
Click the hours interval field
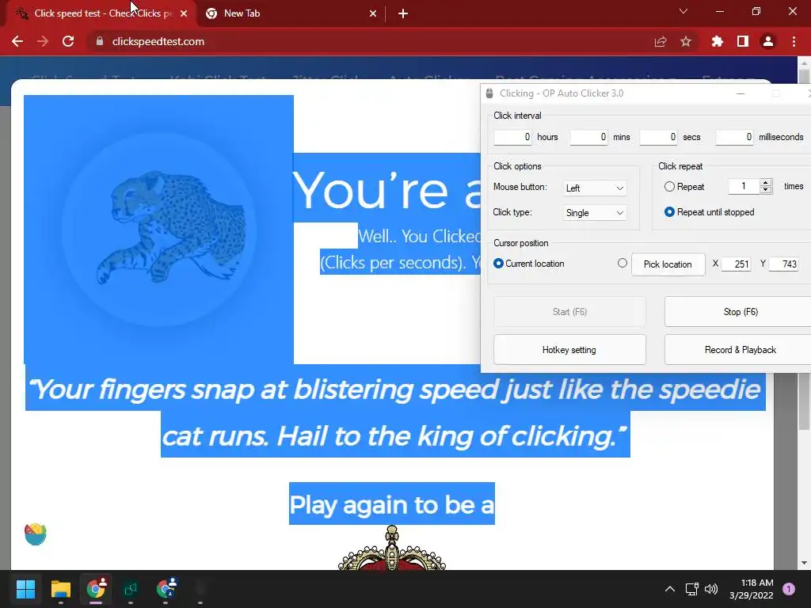click(x=512, y=137)
